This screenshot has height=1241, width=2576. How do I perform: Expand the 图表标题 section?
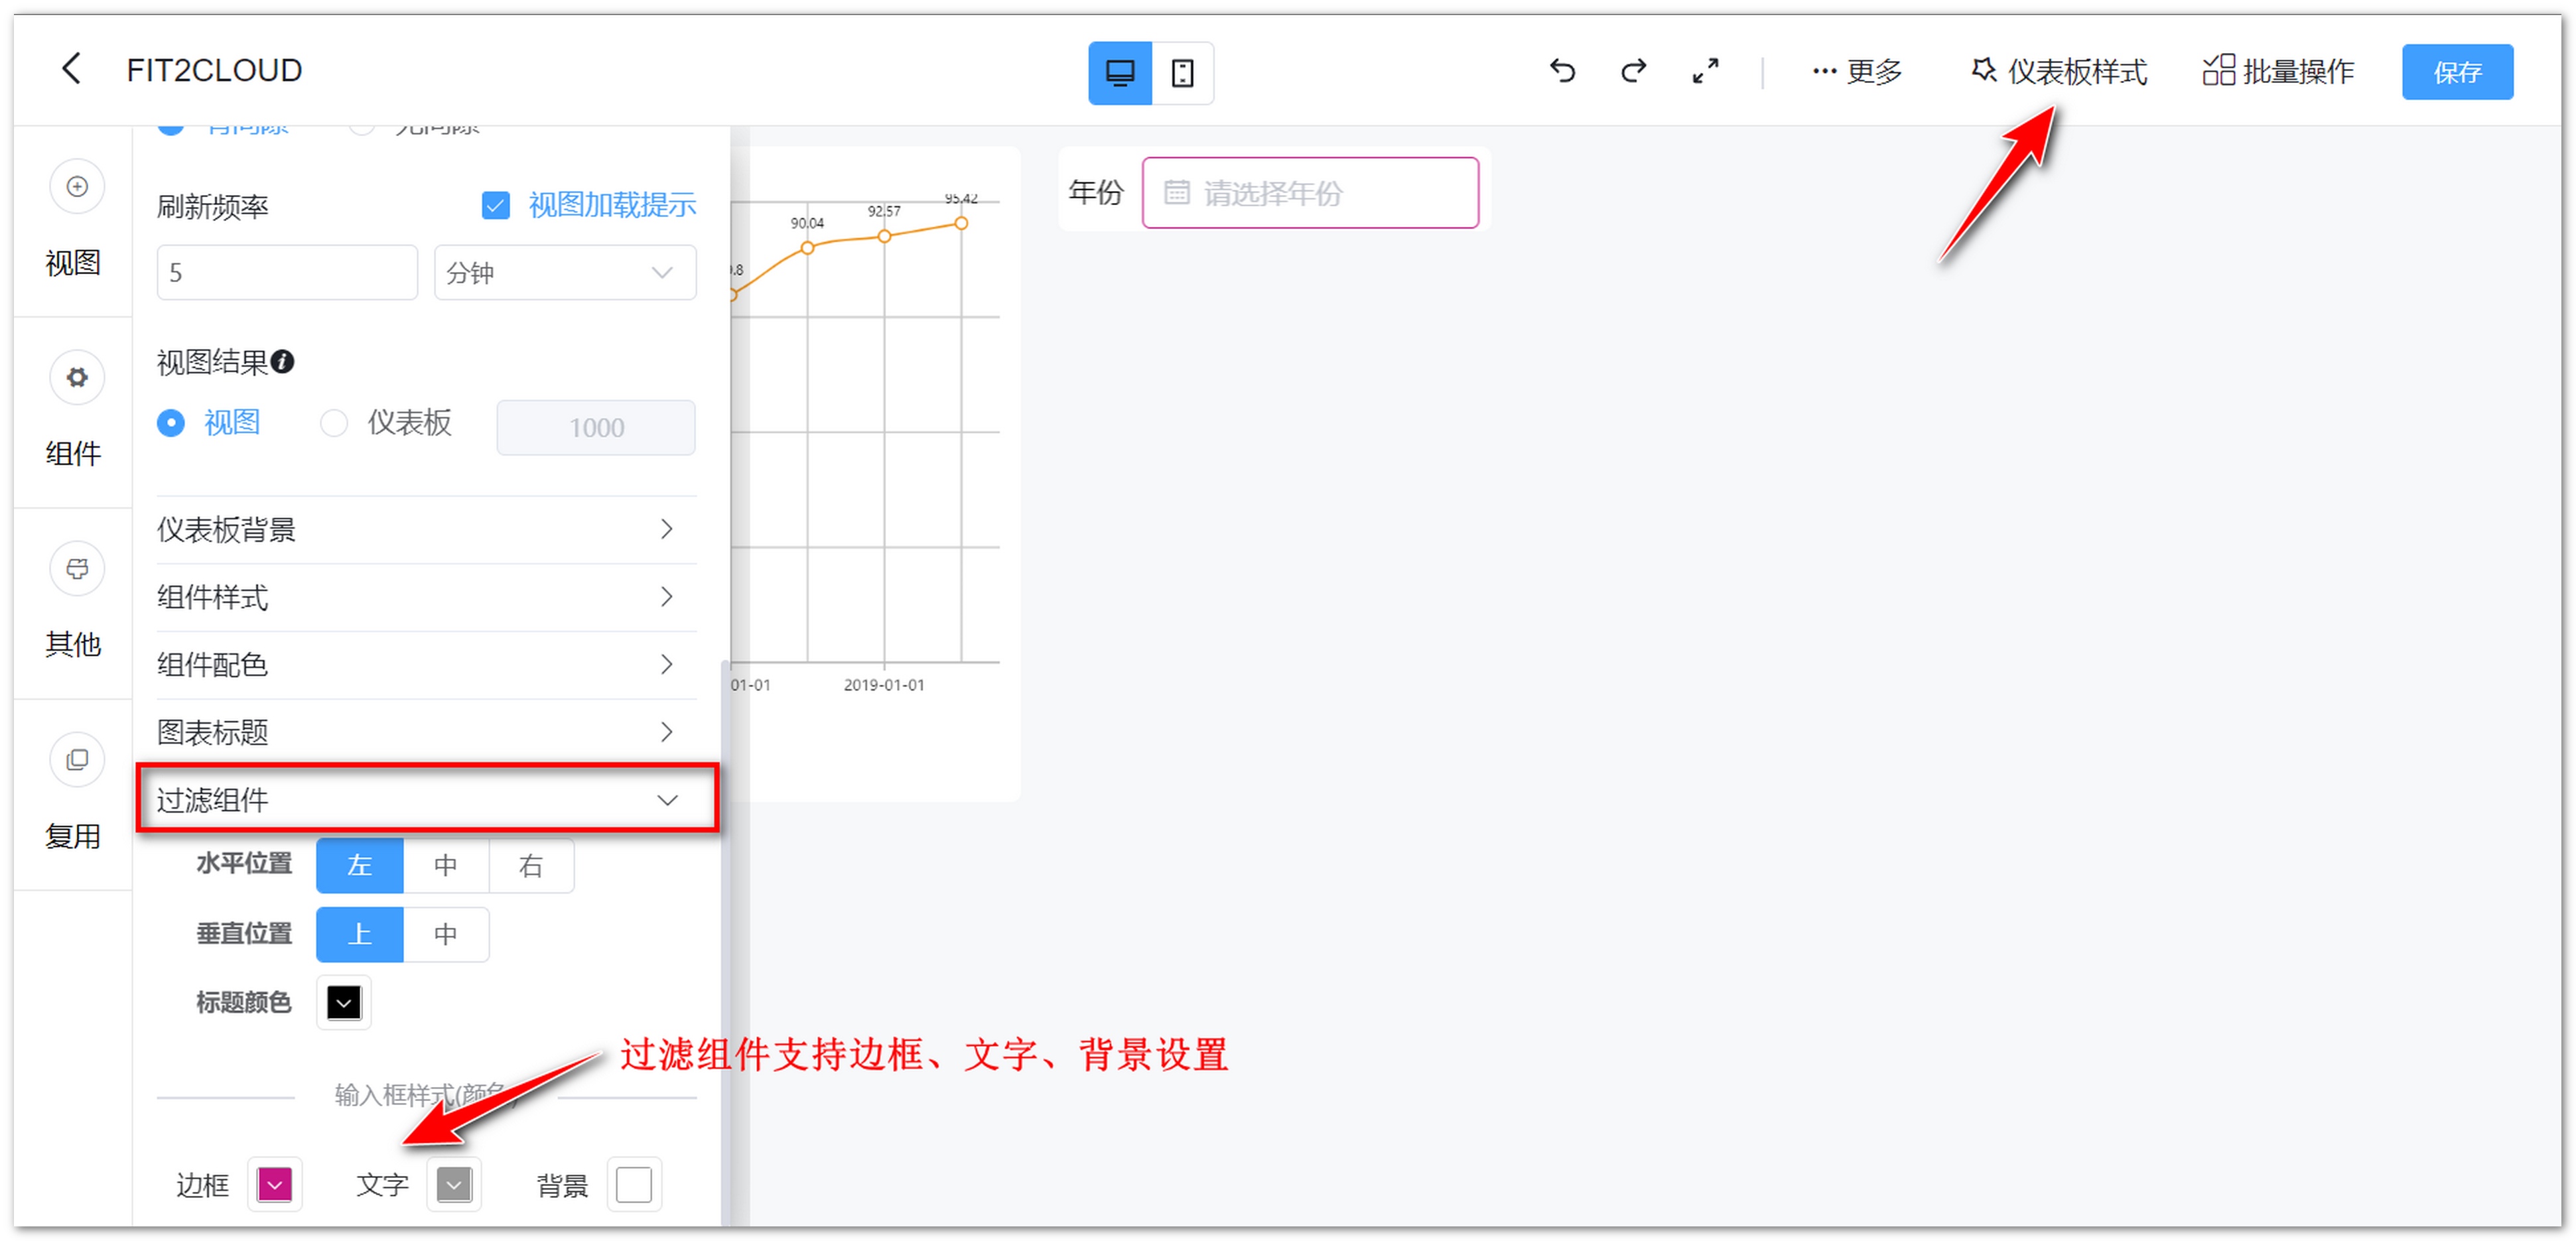[426, 733]
